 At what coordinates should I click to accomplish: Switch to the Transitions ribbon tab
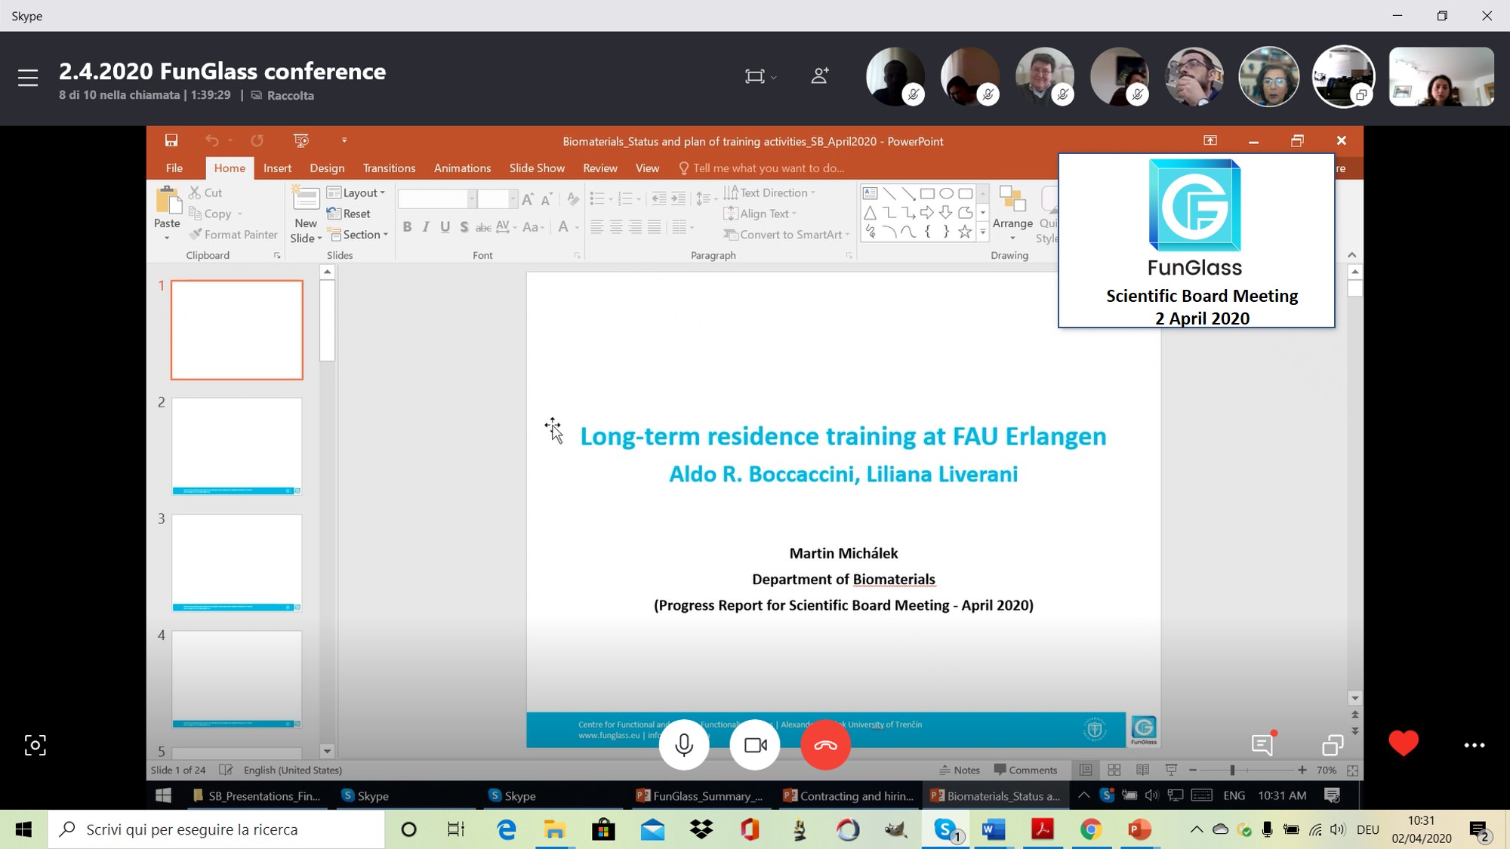tap(388, 168)
